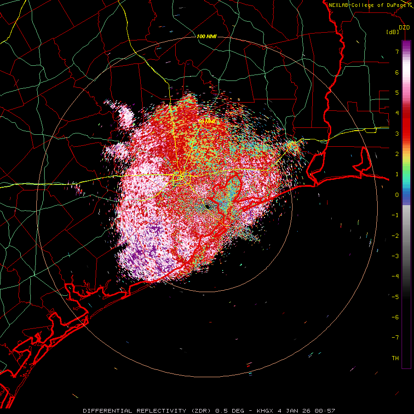
Task: Click the -6 dB value on the scale
Action: 395,317
